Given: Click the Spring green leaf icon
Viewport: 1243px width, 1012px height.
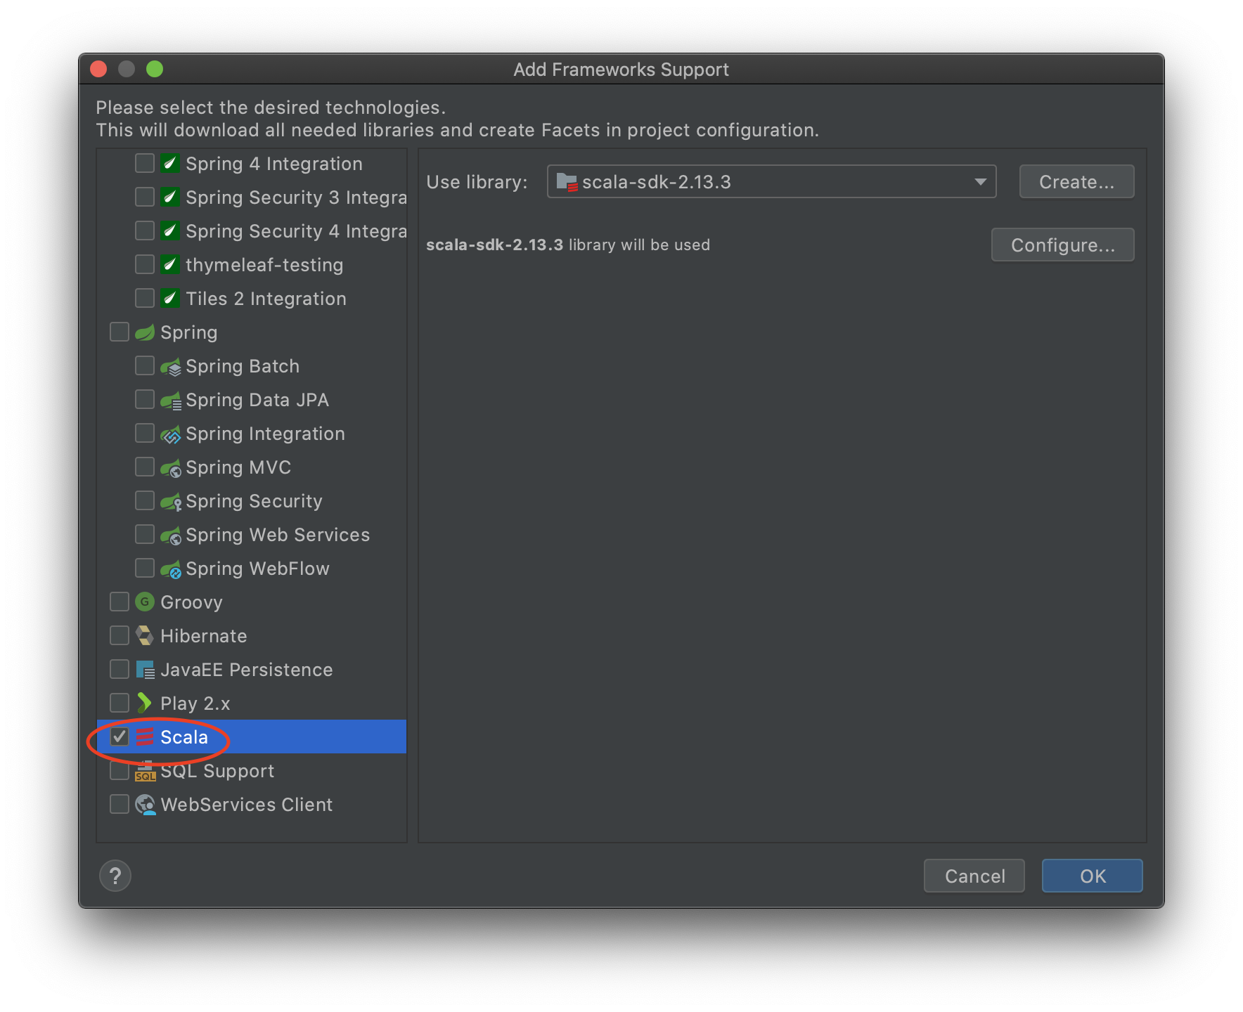Looking at the screenshot, I should [x=144, y=332].
